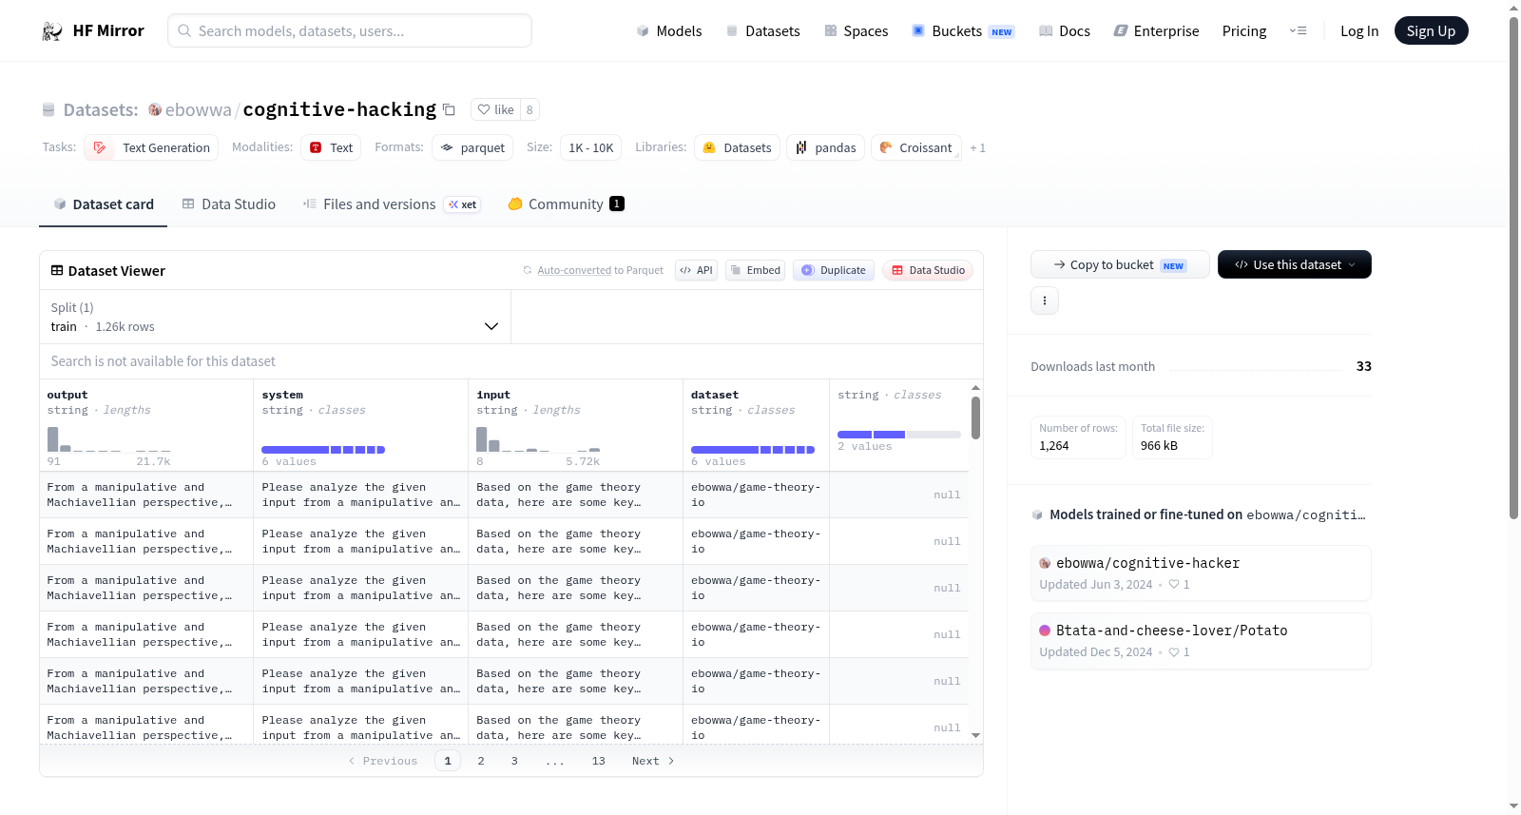The height and width of the screenshot is (815, 1521).
Task: Go to page 2 of viewer
Action: pos(481,761)
